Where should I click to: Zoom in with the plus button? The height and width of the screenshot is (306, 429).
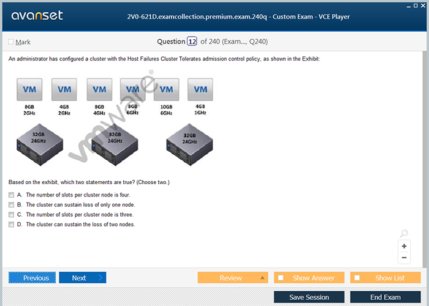(x=404, y=246)
